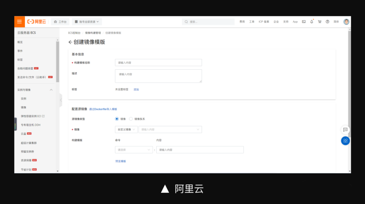
Task: Open 节省计划 in the sidebar
Action: coord(26,170)
